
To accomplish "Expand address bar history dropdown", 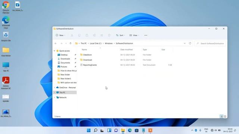I will coord(184,44).
